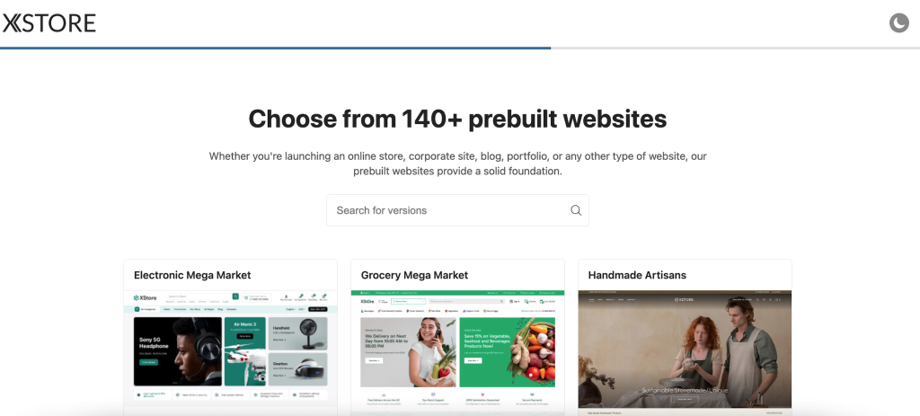920x416 pixels.
Task: Click the green search button in Electronic preview
Action: pyautogui.click(x=235, y=297)
